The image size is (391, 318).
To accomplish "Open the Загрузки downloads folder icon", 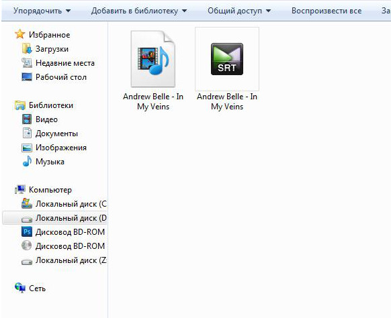I will pyautogui.click(x=27, y=49).
